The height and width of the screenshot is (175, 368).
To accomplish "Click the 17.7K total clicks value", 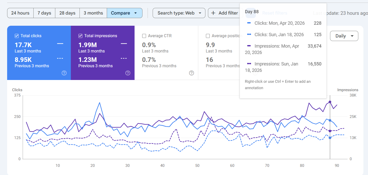I will (x=23, y=45).
